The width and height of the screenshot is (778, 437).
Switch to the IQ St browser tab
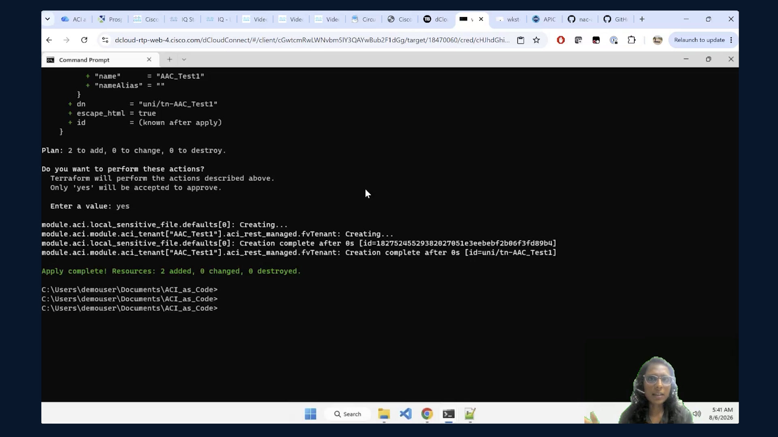pyautogui.click(x=183, y=19)
